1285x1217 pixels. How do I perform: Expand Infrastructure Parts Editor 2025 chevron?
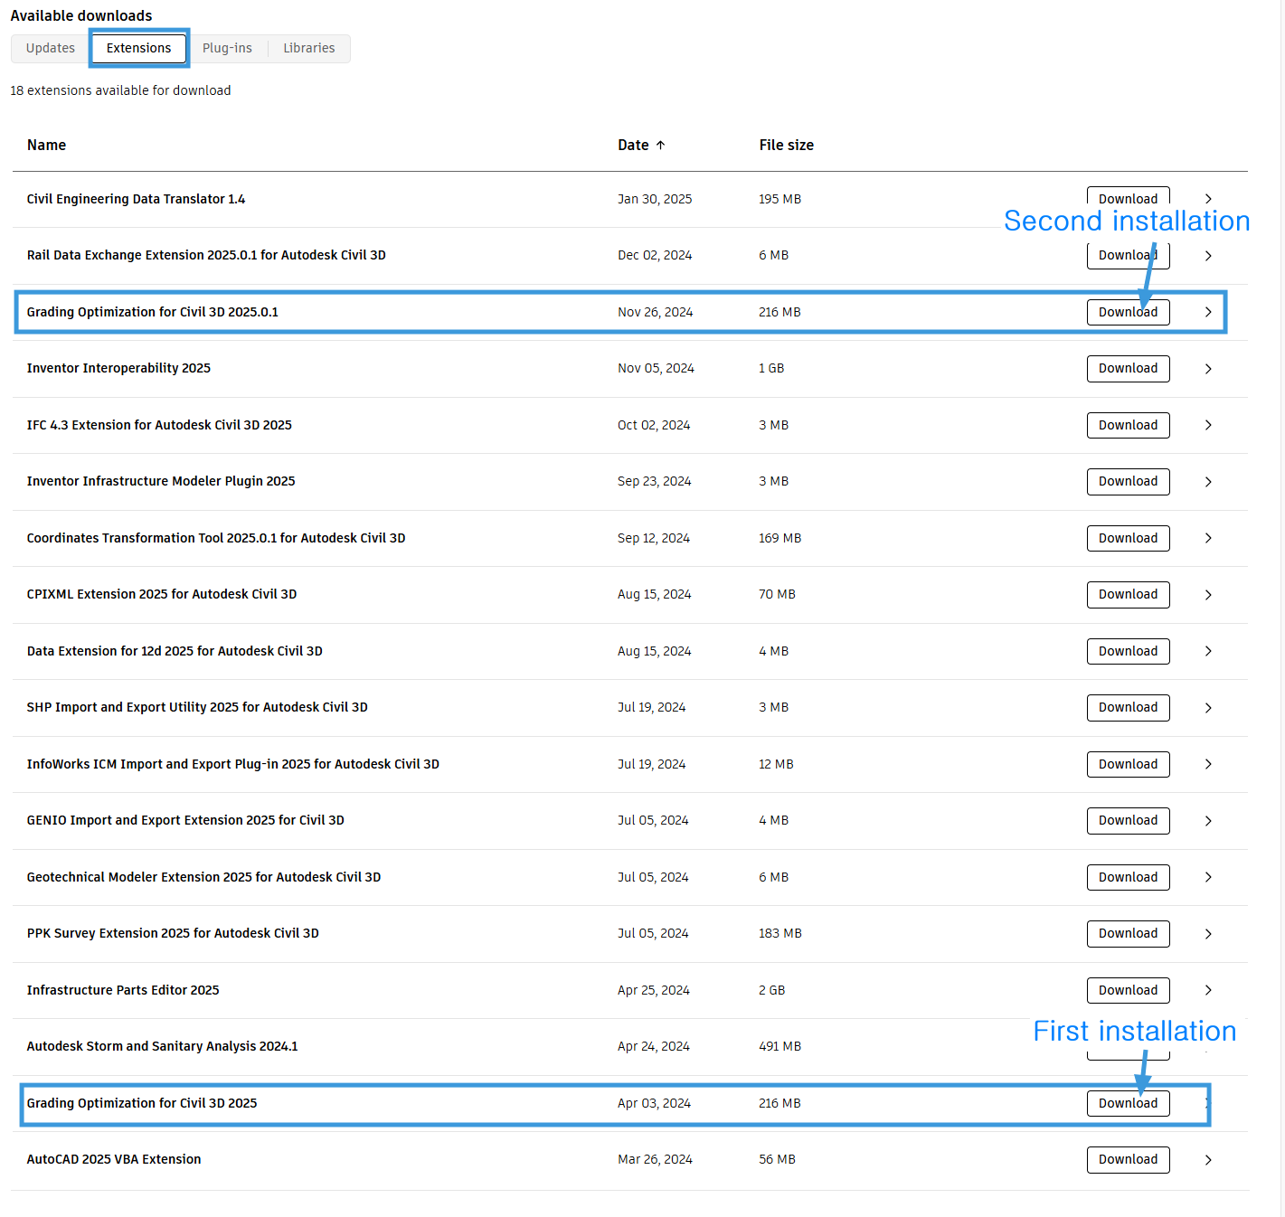click(1208, 990)
